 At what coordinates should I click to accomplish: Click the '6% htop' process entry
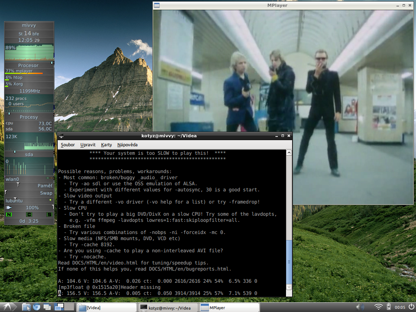tap(29, 78)
